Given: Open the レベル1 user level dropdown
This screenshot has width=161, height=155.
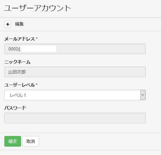Looking at the screenshot, I should [x=75, y=95].
